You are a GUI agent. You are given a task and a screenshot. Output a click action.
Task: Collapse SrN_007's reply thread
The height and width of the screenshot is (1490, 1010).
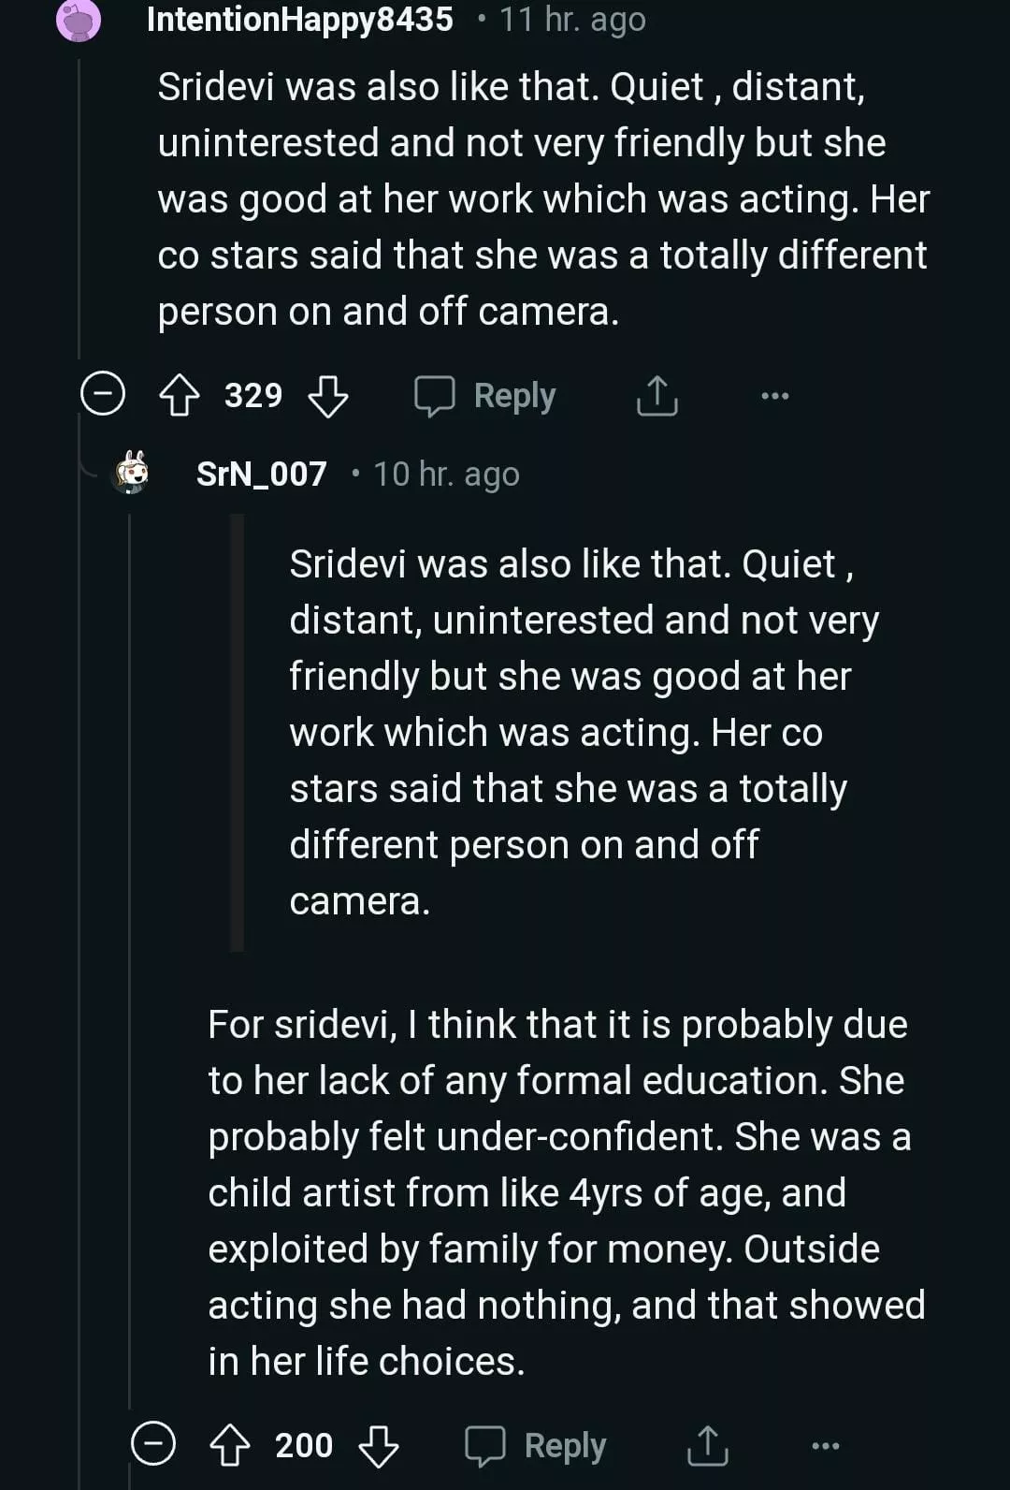pos(153,1443)
